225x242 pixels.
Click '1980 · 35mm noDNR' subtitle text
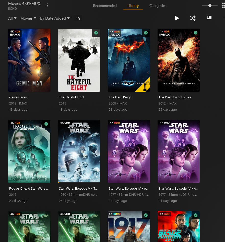(78, 195)
